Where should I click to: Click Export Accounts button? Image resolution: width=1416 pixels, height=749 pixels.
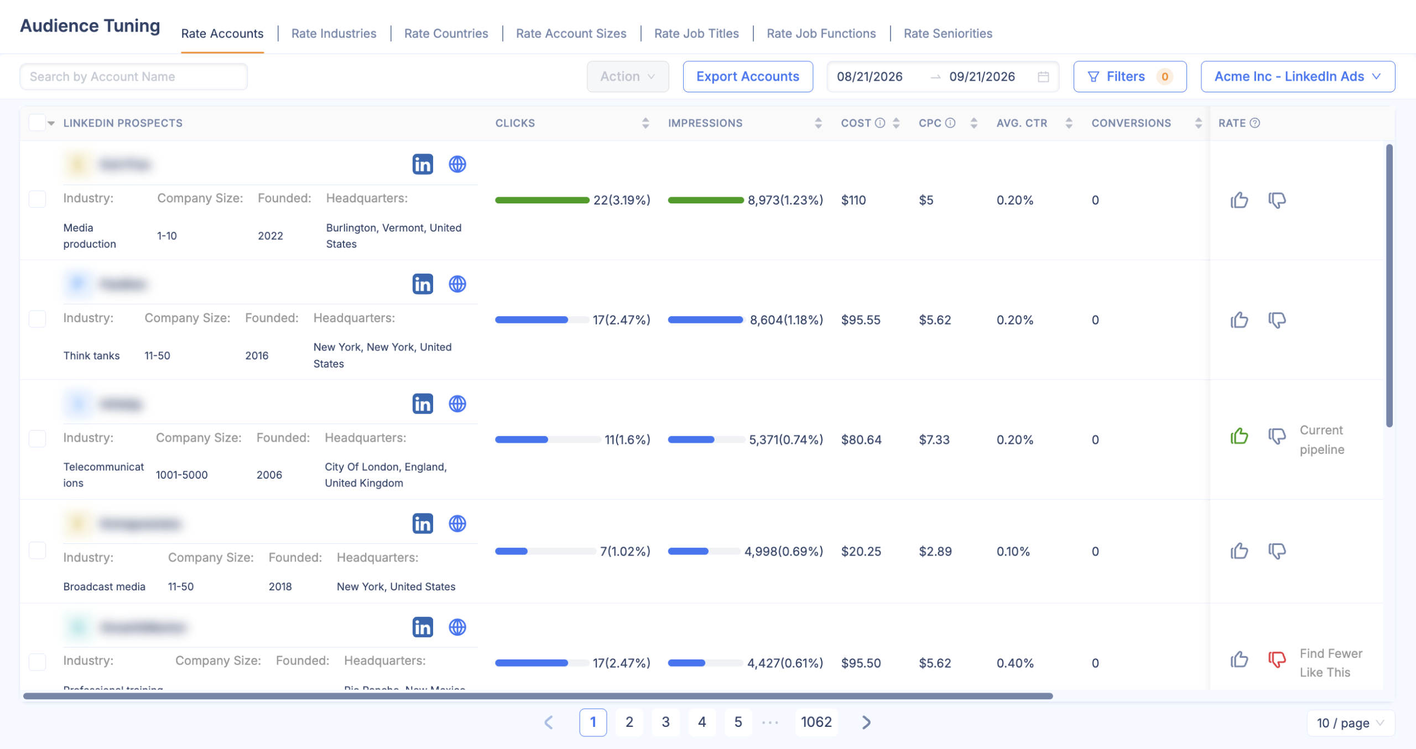point(748,77)
